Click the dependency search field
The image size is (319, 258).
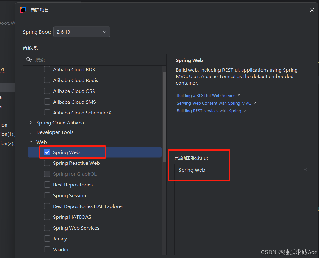(x=95, y=60)
